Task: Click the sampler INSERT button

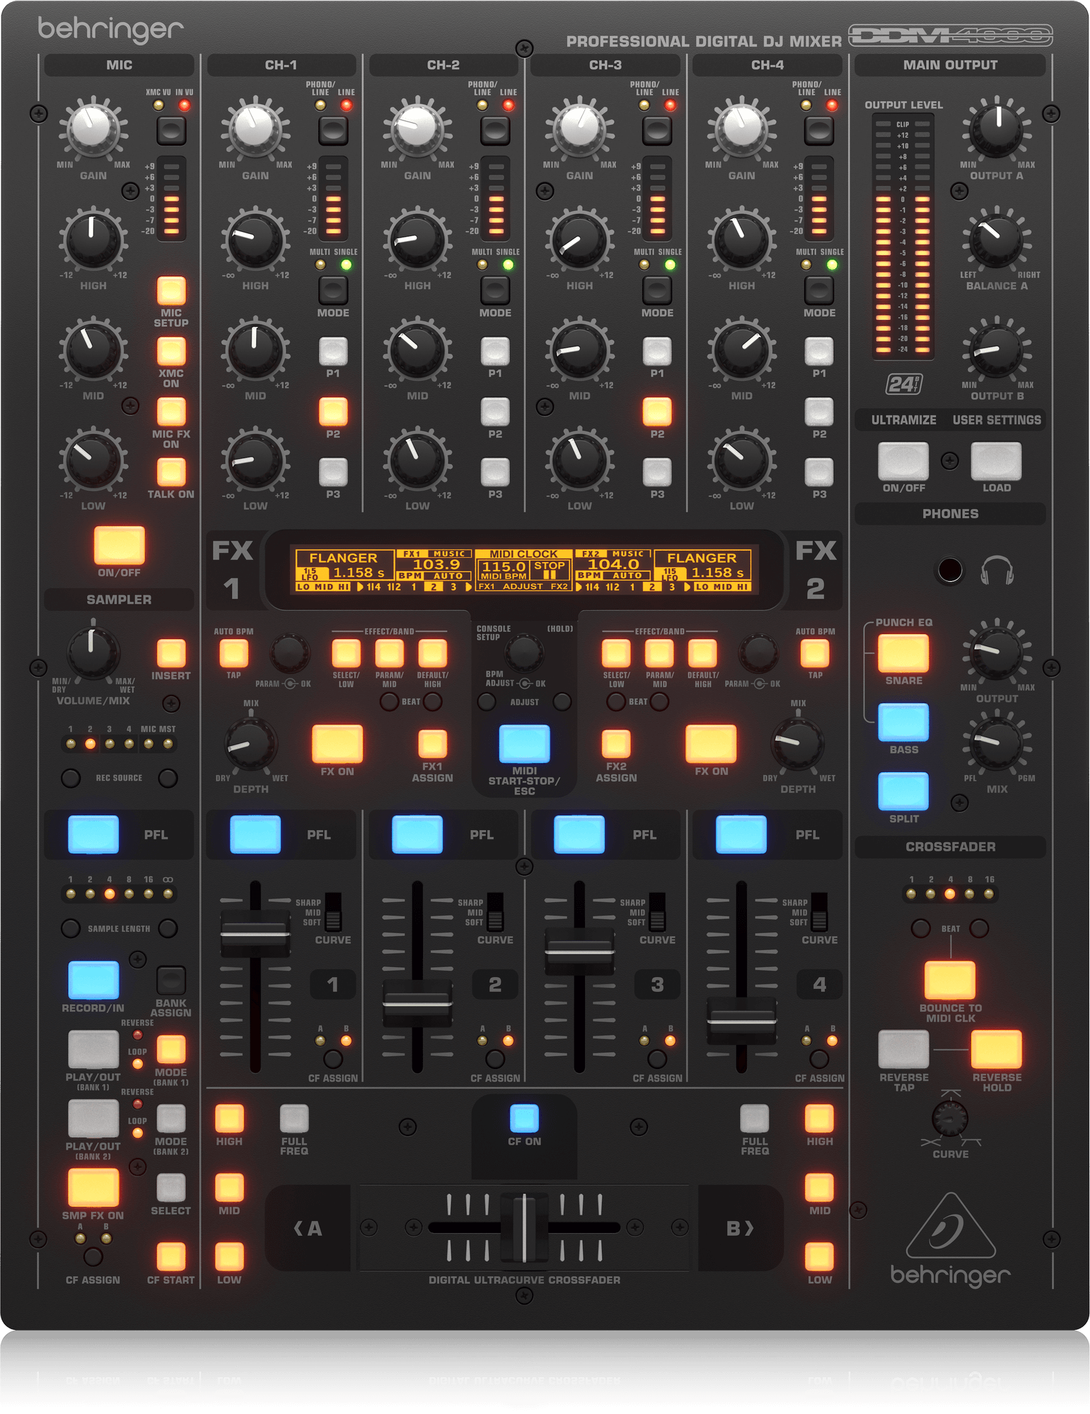Action: 170,653
